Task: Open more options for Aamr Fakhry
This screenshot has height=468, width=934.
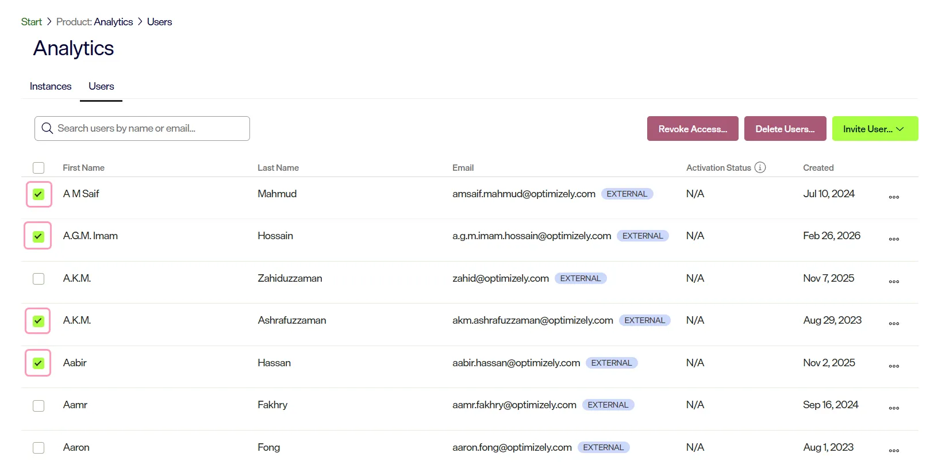Action: coord(894,408)
